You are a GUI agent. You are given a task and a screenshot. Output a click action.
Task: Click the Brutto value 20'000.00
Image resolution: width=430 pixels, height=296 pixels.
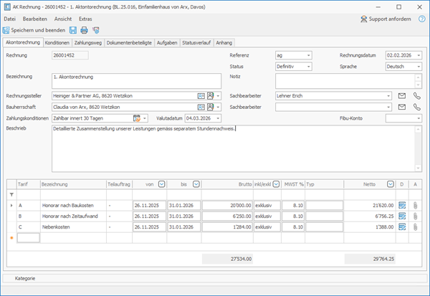(227, 206)
